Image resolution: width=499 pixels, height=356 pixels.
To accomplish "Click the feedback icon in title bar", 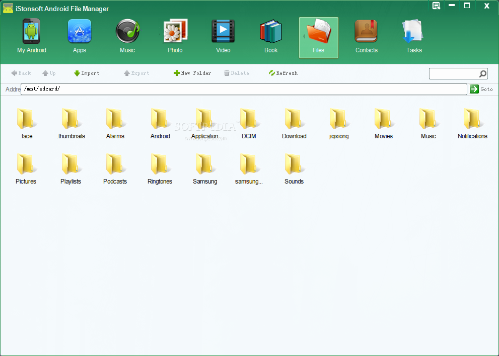I will 436,6.
